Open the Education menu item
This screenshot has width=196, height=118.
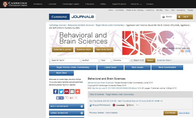coord(90,4)
